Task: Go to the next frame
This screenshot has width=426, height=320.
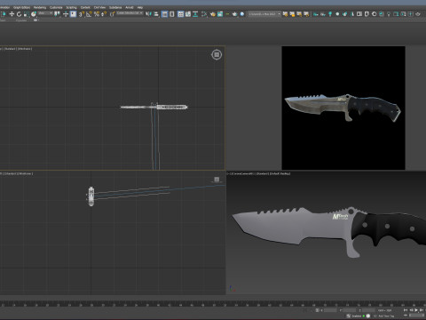Action: [x=422, y=310]
